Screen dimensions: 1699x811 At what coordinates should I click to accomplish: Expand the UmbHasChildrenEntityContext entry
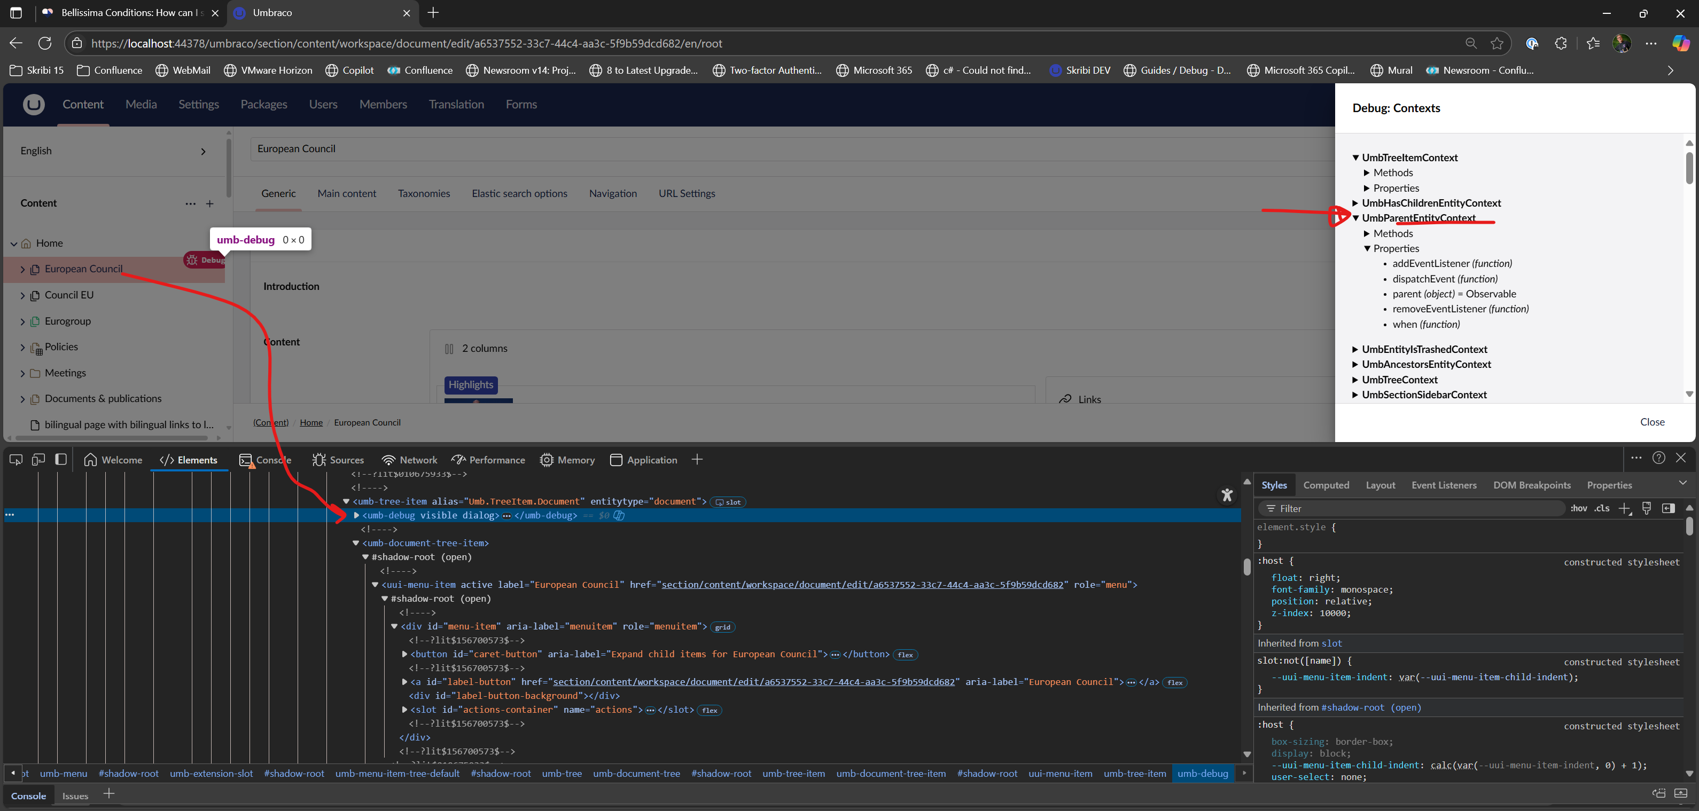tap(1355, 203)
